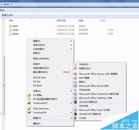Click the SVN Checkout icon

(x=29, y=109)
